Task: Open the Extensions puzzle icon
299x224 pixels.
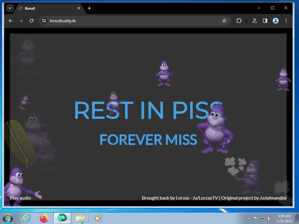Action: click(239, 21)
